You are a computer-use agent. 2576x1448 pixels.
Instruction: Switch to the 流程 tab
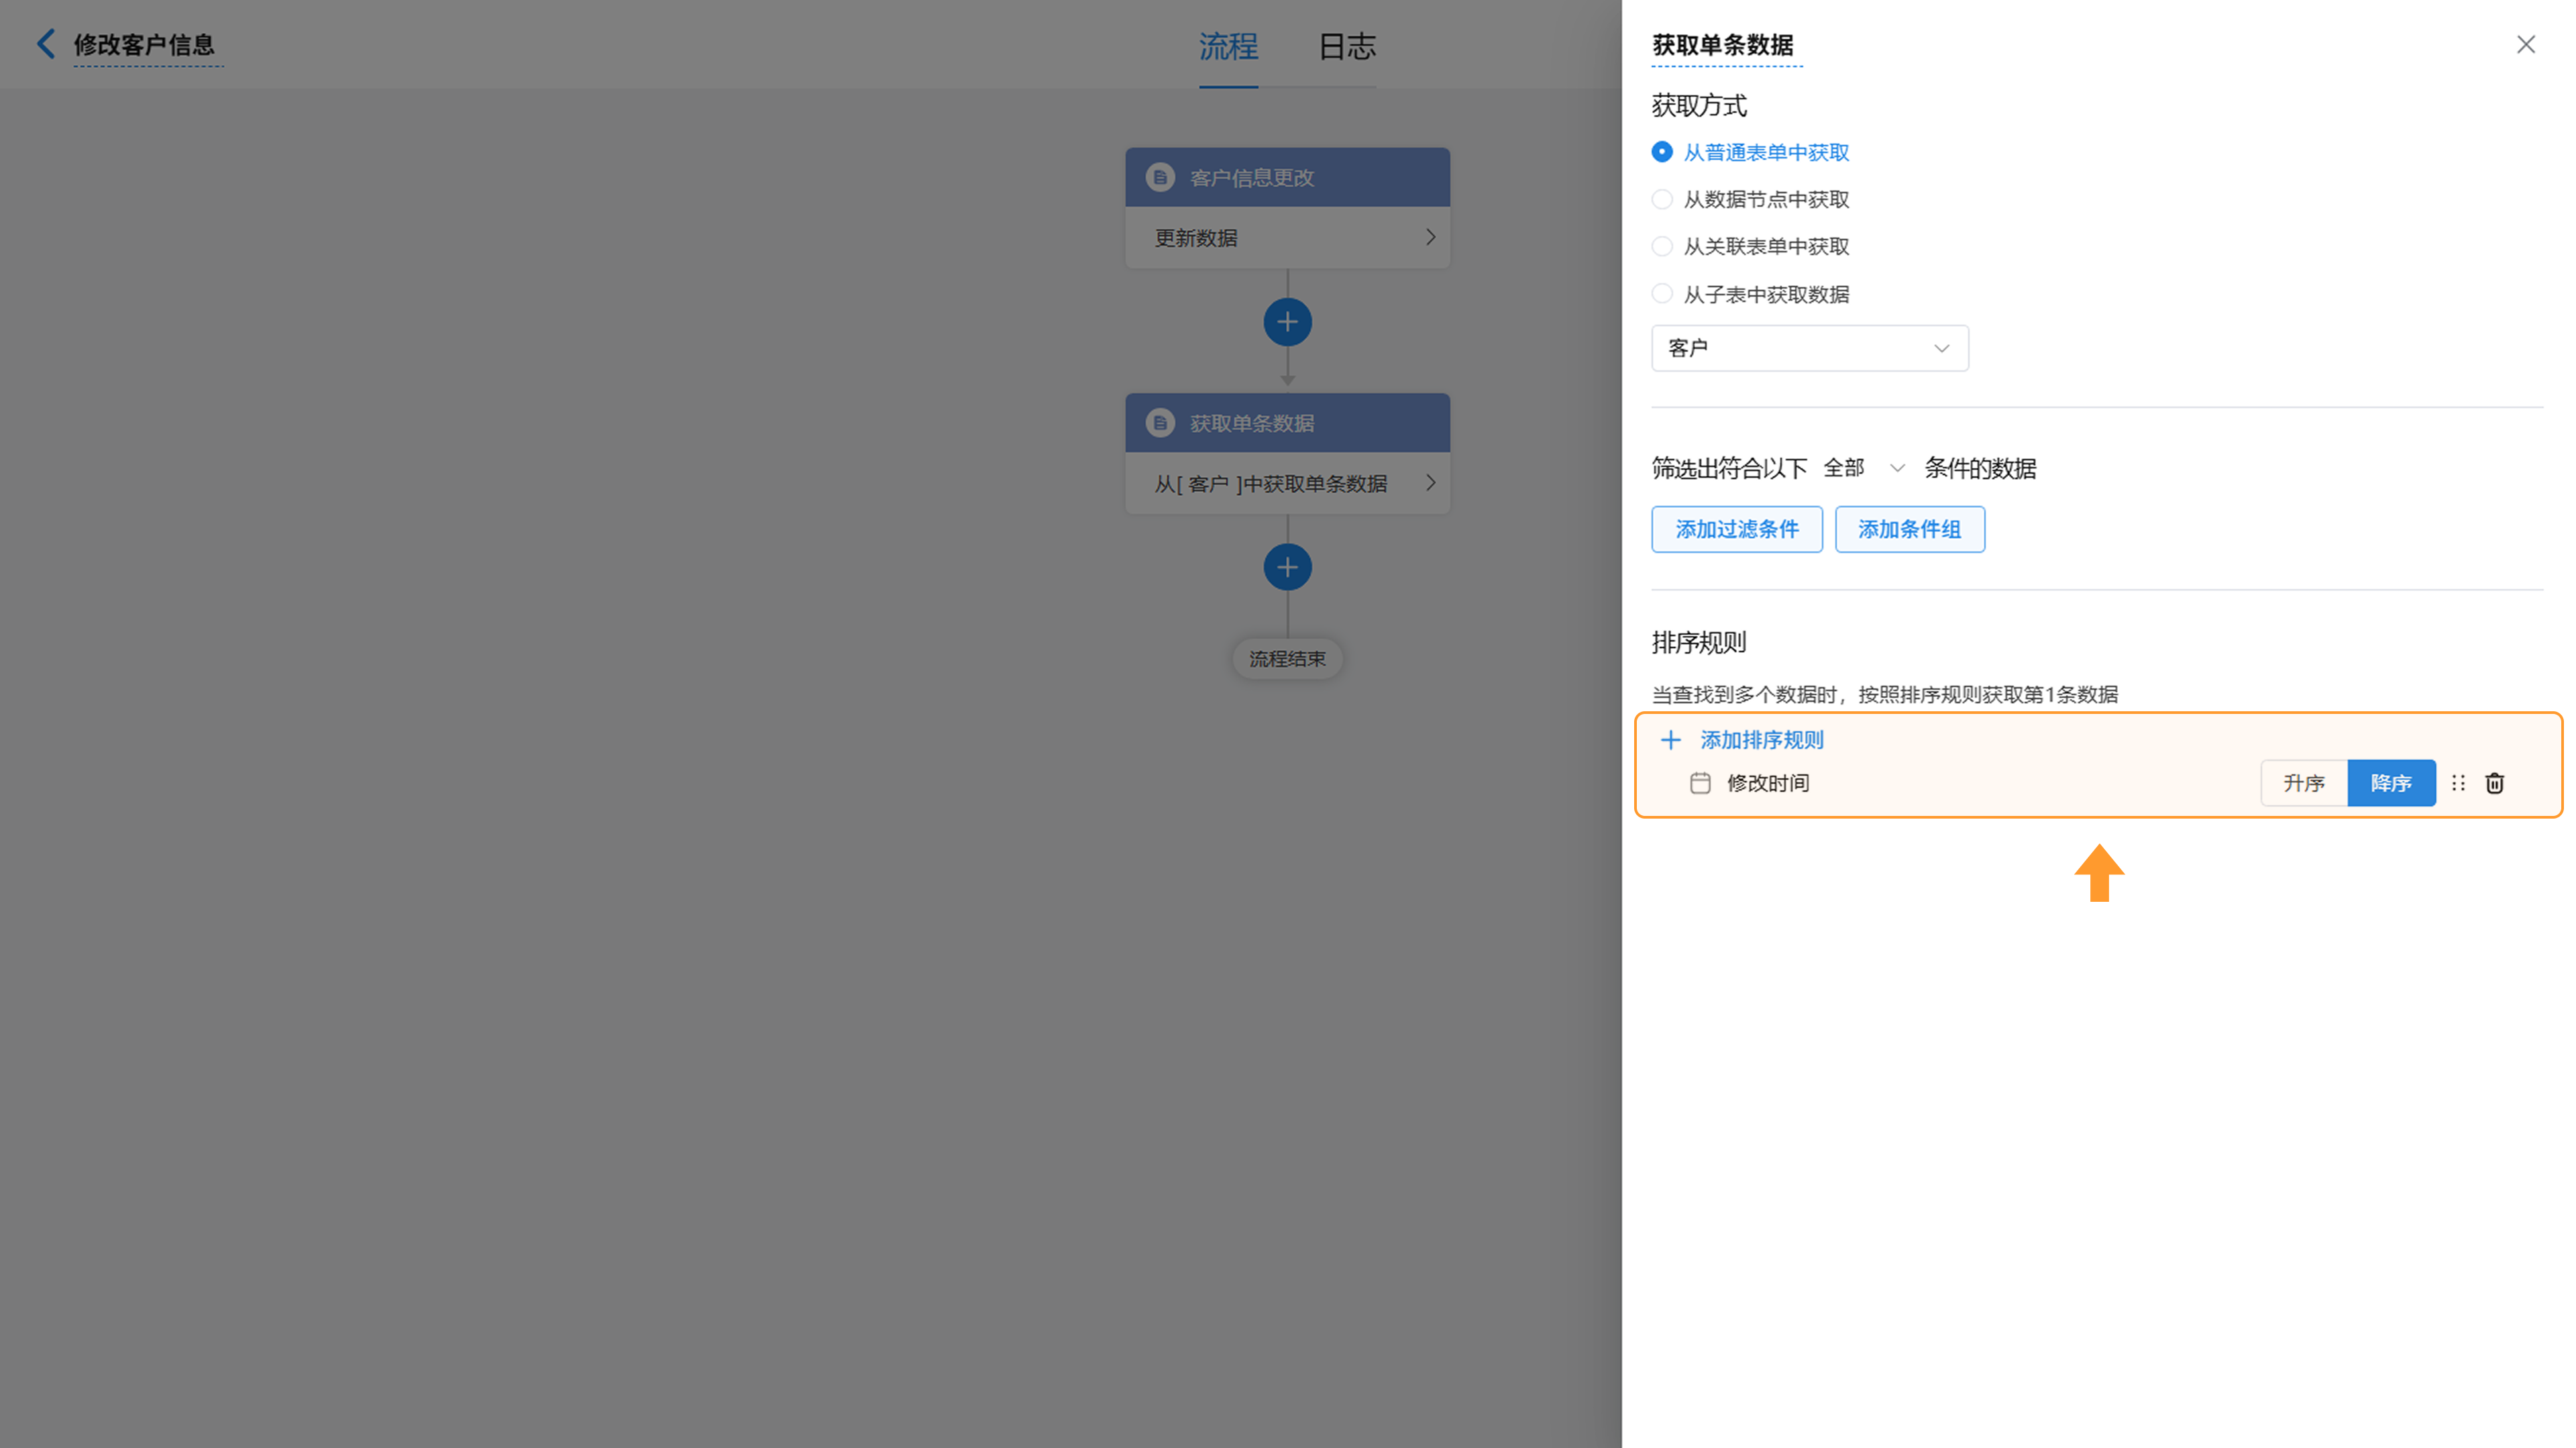point(1228,46)
